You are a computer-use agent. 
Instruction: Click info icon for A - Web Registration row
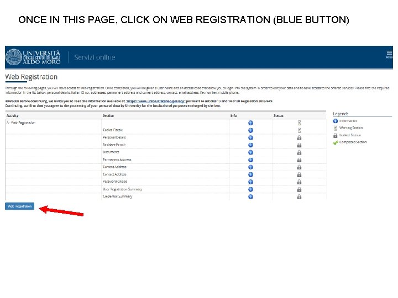tap(250, 123)
